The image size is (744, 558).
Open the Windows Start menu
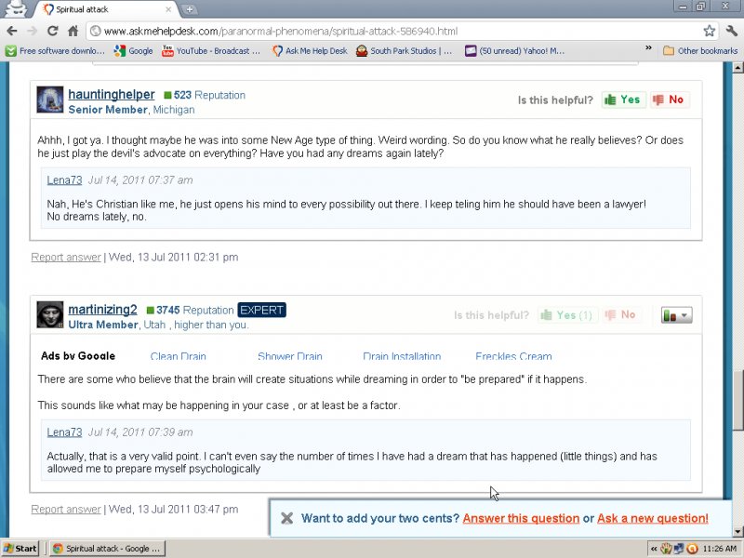click(x=20, y=548)
